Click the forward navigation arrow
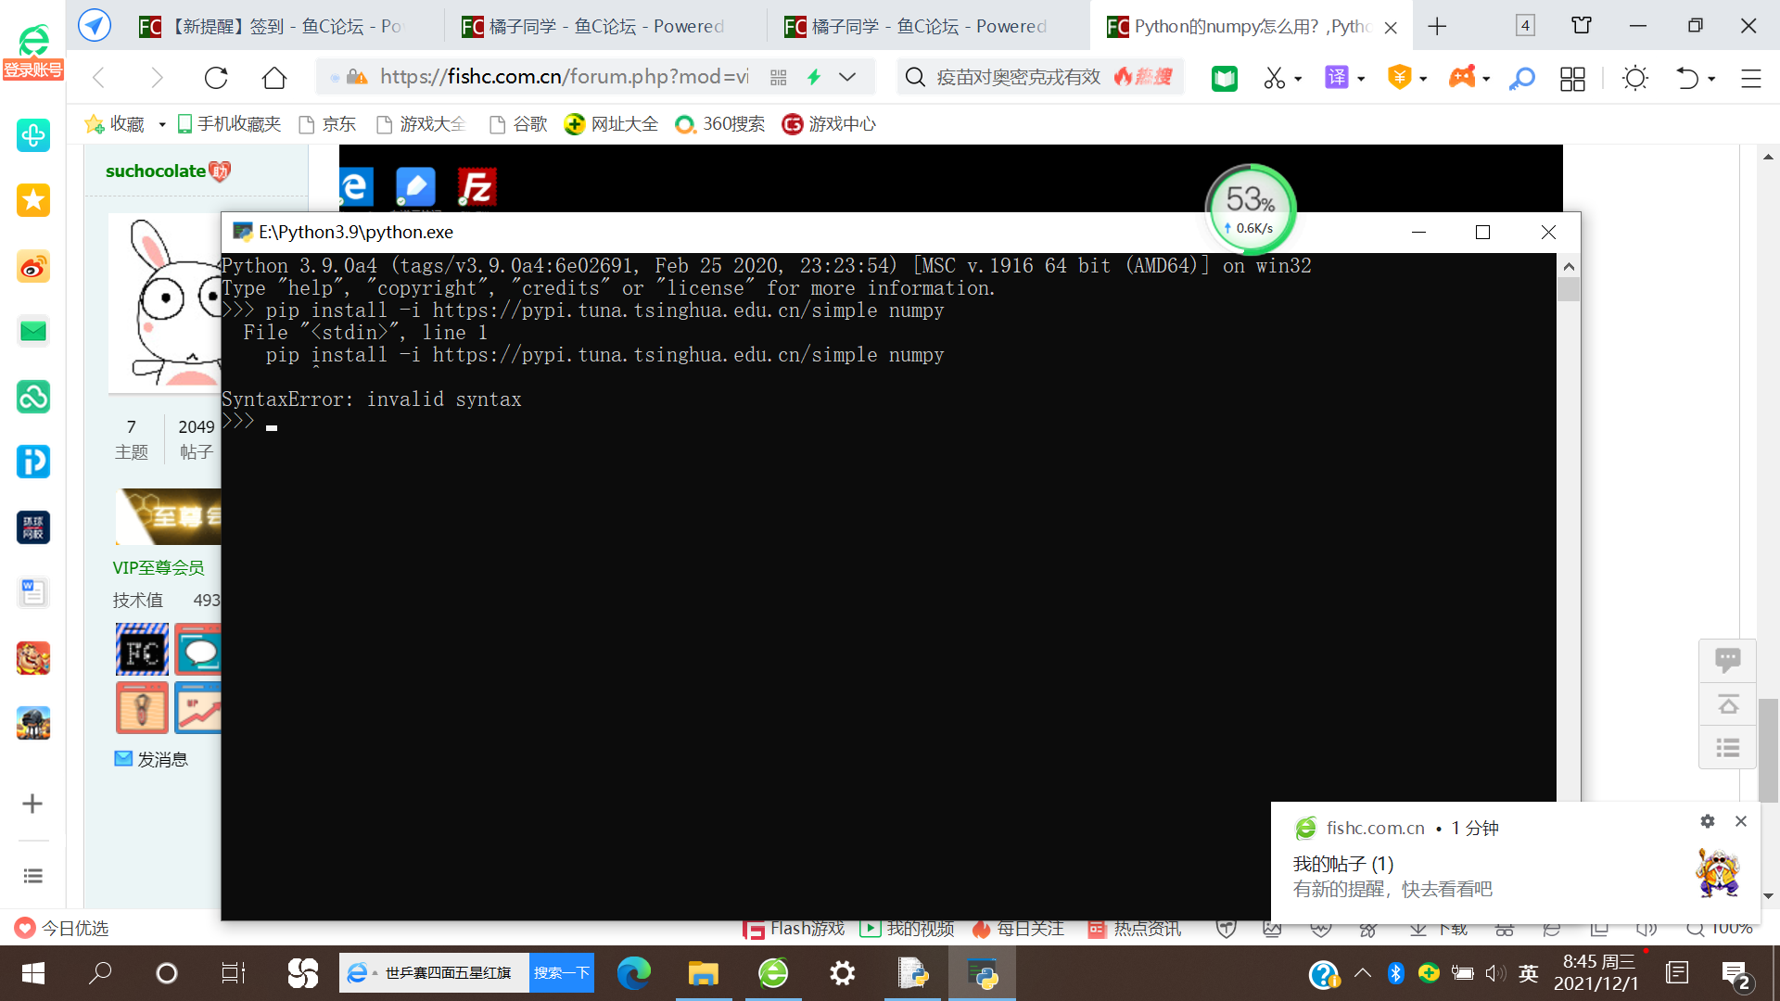The image size is (1780, 1001). pyautogui.click(x=157, y=78)
